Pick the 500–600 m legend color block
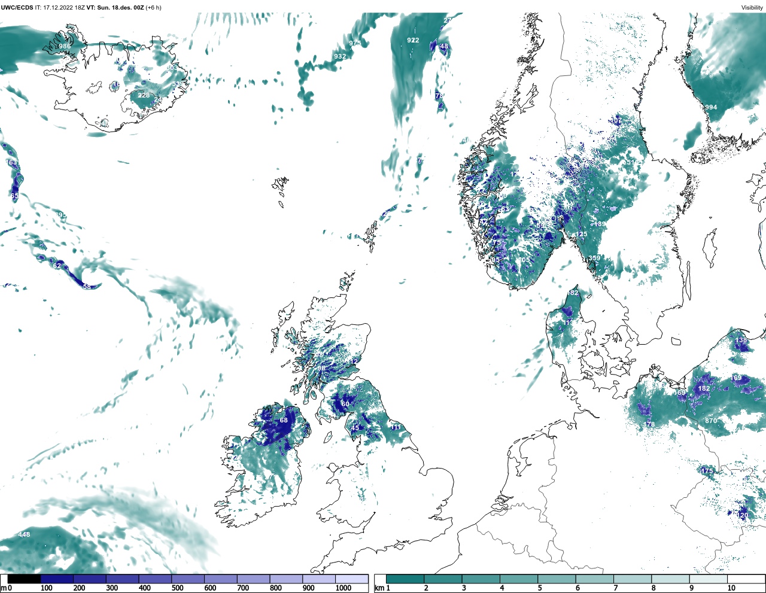Screen dimensions: 766x593 [x=188, y=579]
